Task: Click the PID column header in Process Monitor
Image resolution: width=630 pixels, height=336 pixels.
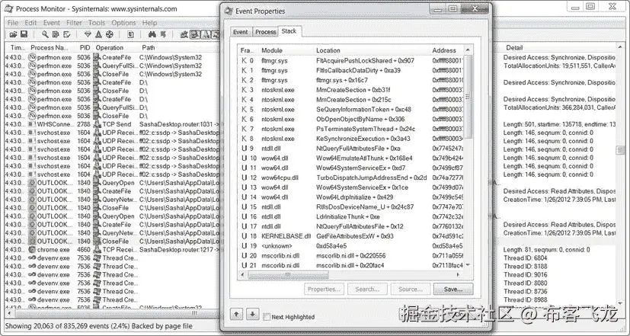Action: click(85, 47)
